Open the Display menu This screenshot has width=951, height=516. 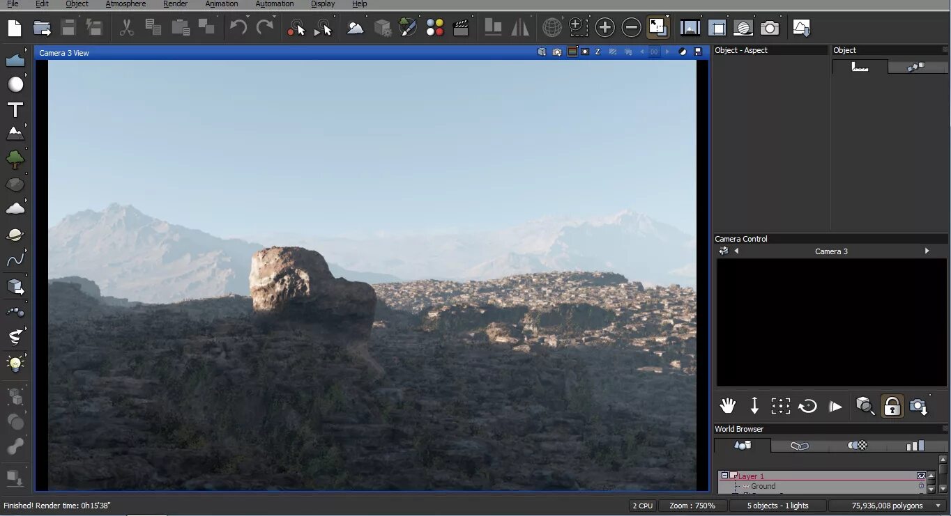tap(323, 4)
